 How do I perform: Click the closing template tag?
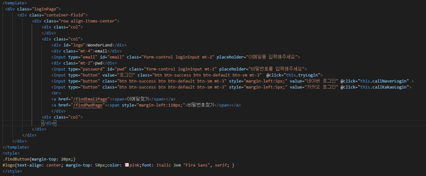[x=16, y=147]
